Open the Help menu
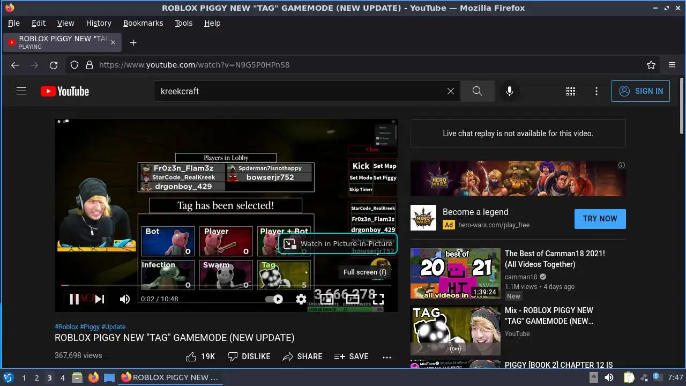This screenshot has width=686, height=386. point(212,23)
